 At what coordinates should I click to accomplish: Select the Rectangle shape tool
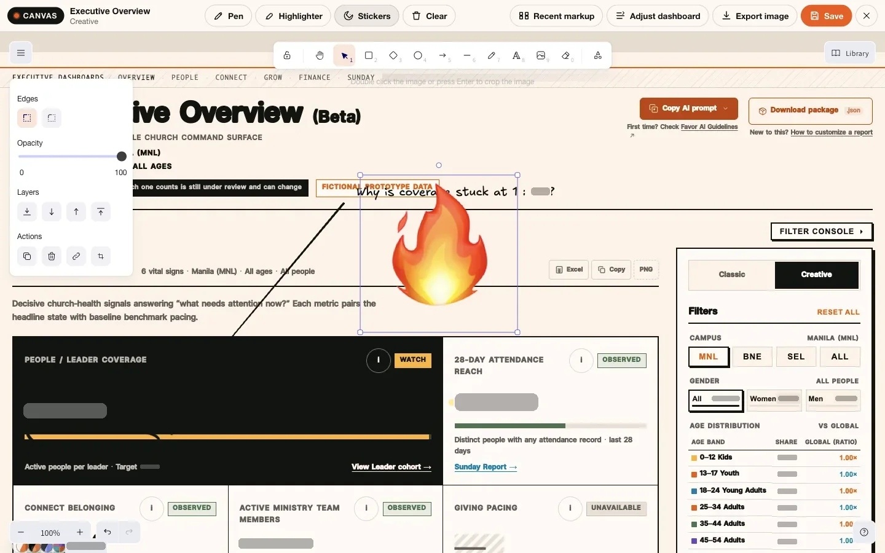[x=369, y=55]
